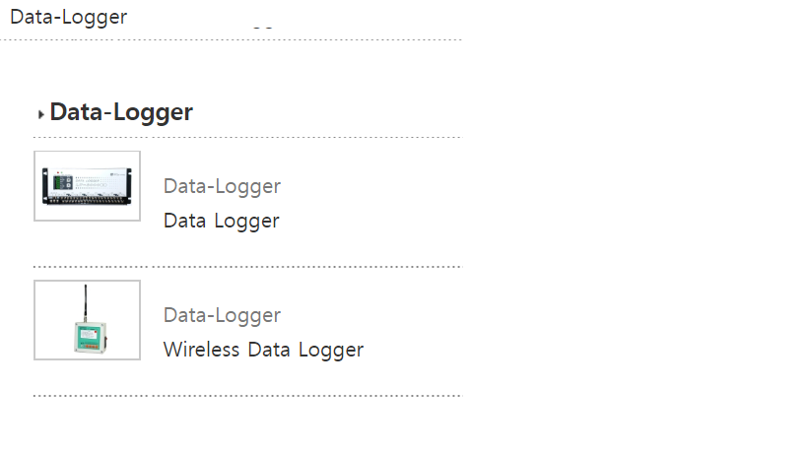Image resolution: width=807 pixels, height=453 pixels.
Task: Click the Wireless Data Logger product title
Action: 263,350
